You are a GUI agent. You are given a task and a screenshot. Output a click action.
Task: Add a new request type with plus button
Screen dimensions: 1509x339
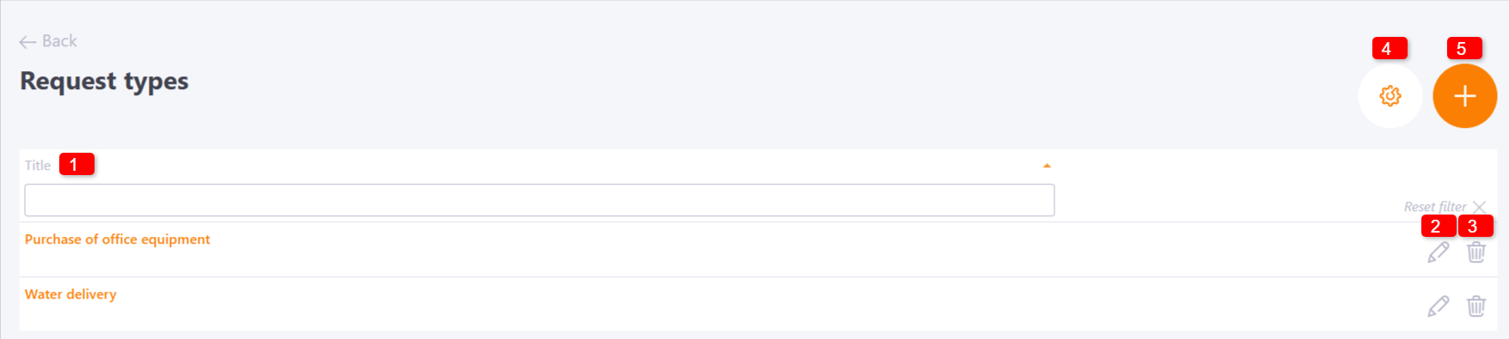click(x=1464, y=96)
